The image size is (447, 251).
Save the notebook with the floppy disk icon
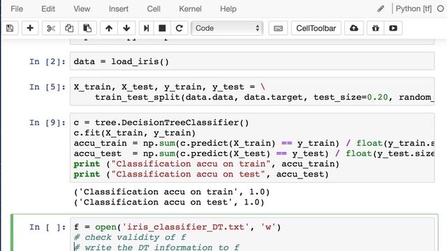click(x=10, y=28)
